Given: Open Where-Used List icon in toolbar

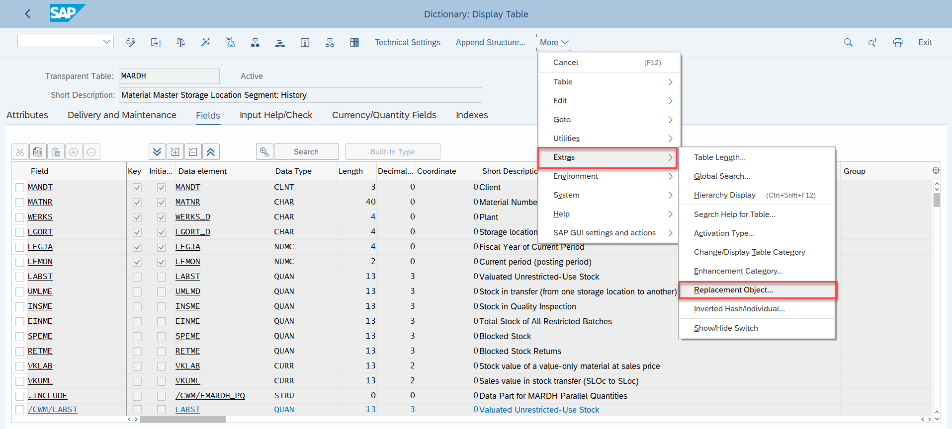Looking at the screenshot, I should point(230,43).
